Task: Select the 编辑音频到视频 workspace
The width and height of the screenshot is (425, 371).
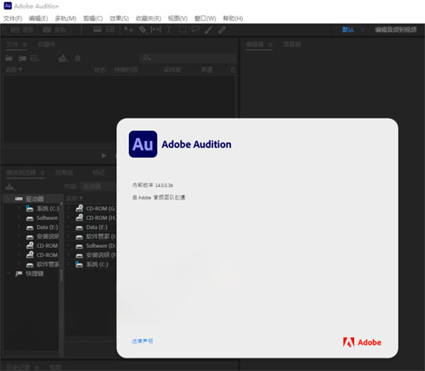Action: tap(396, 30)
